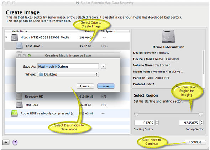Select the Hitachi media hard drive icon
The width and height of the screenshot is (210, 150).
[15, 37]
